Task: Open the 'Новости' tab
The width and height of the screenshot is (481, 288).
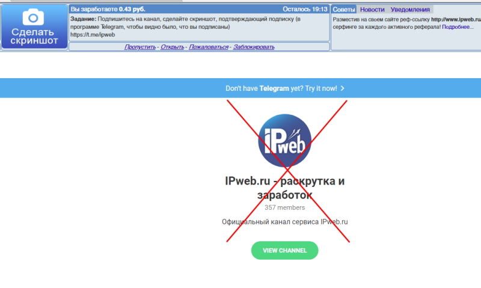Action: [372, 10]
